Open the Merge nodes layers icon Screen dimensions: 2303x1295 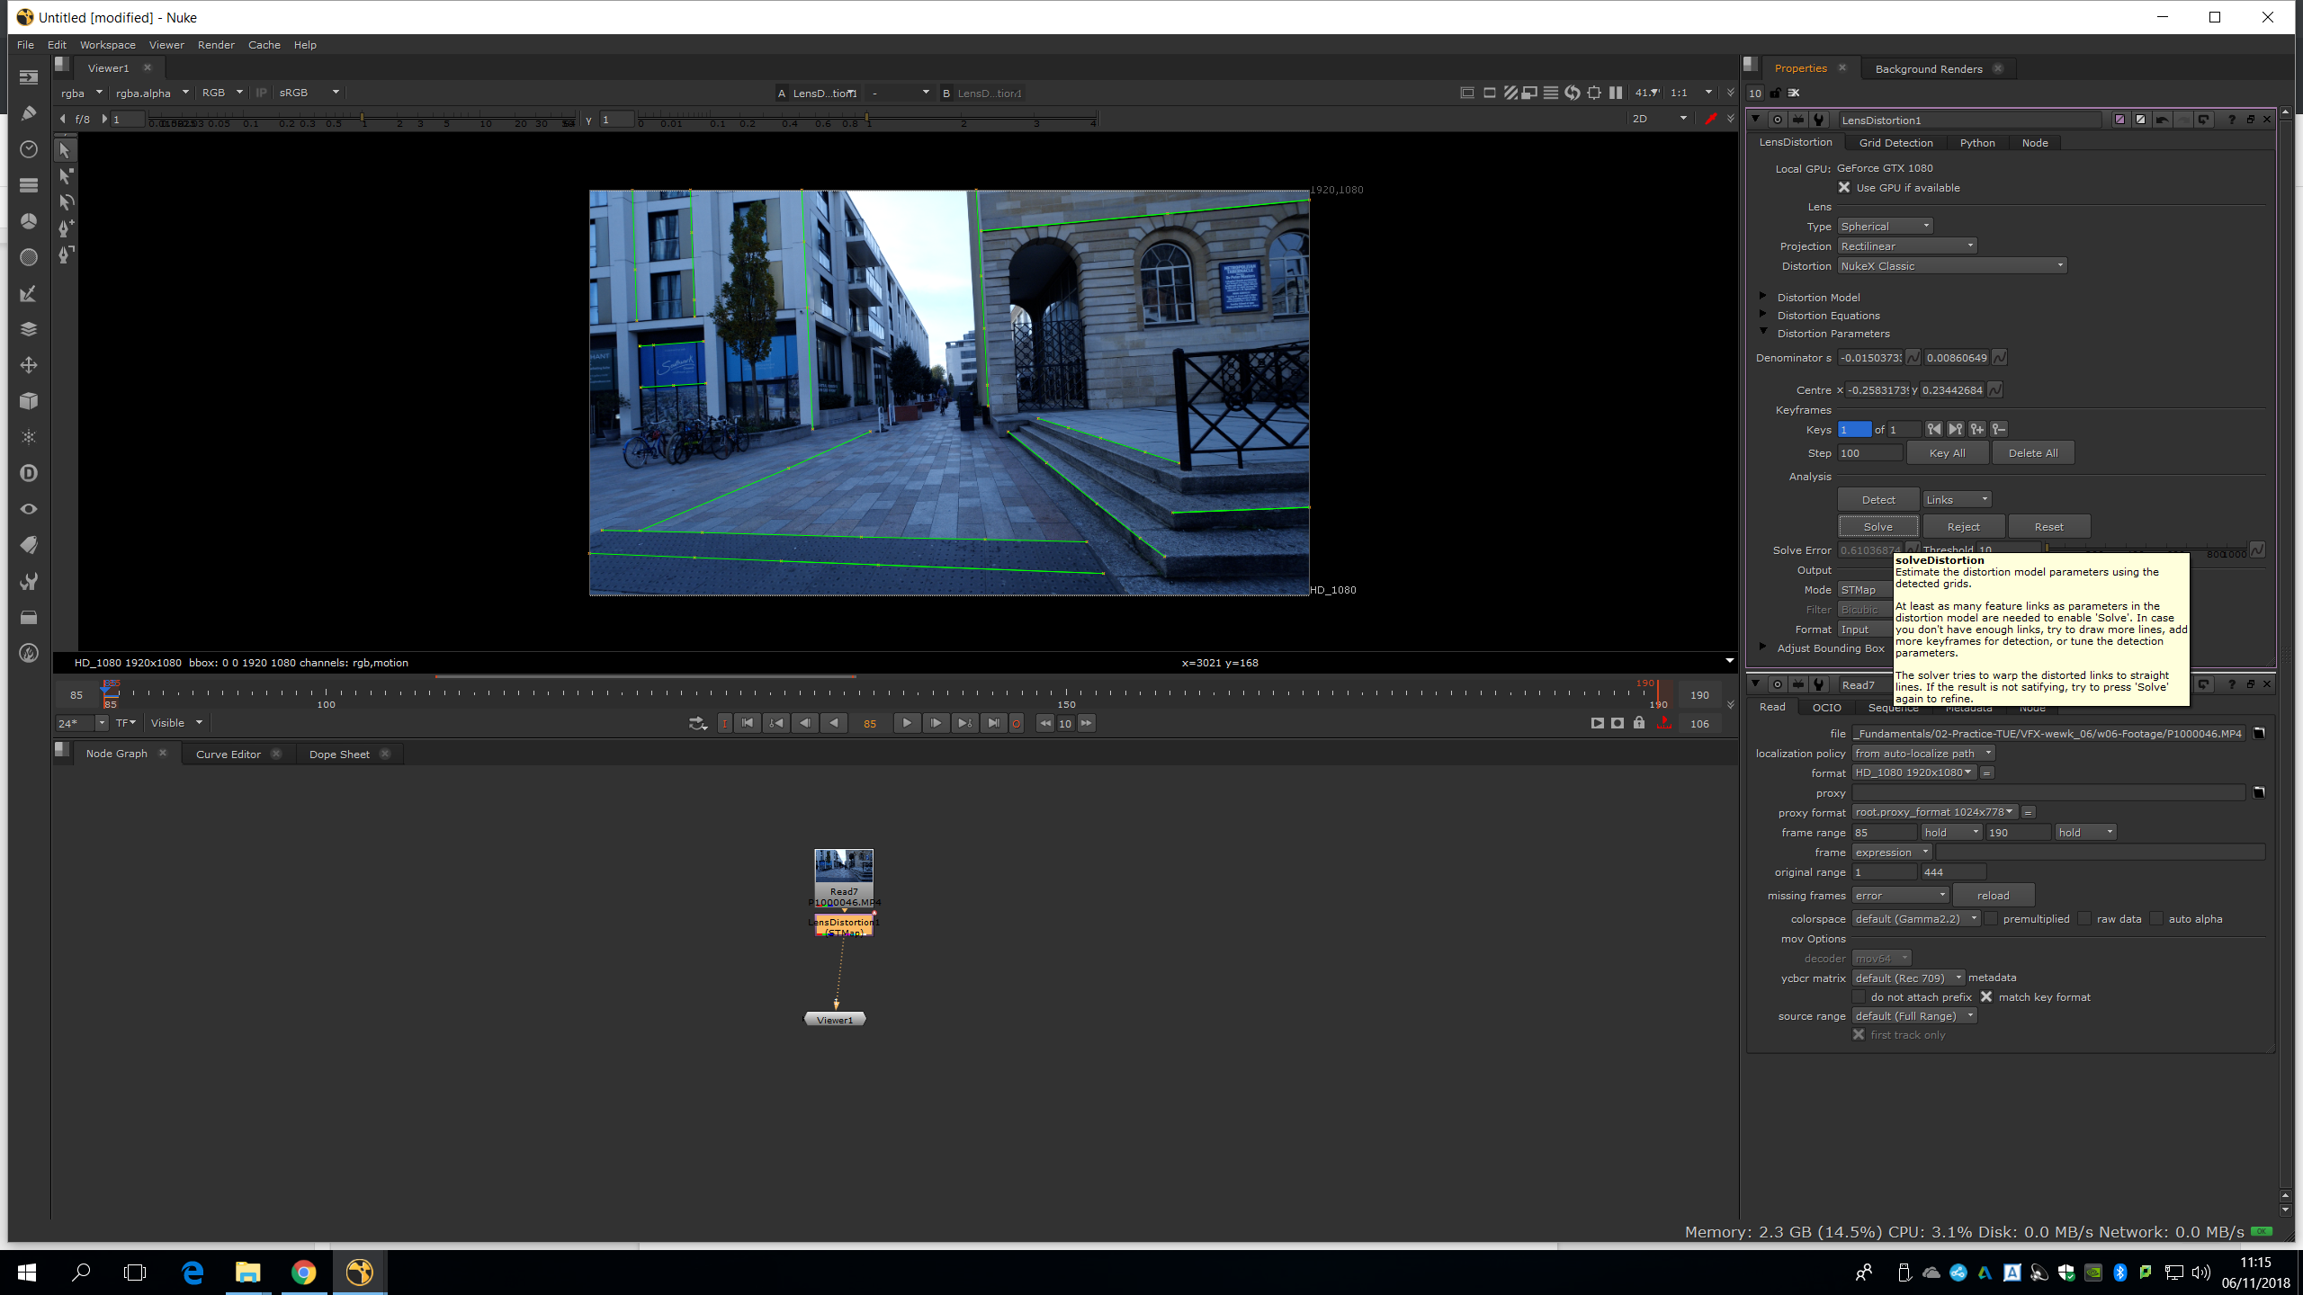(x=28, y=329)
